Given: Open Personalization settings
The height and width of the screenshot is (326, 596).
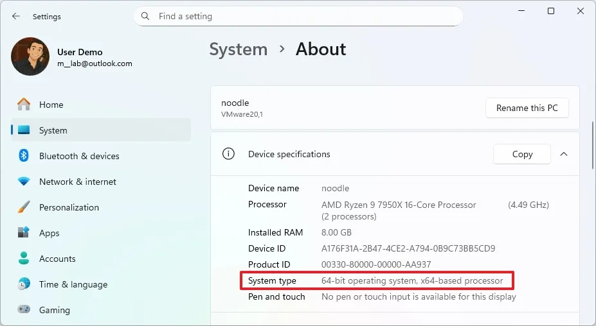Looking at the screenshot, I should (x=101, y=207).
